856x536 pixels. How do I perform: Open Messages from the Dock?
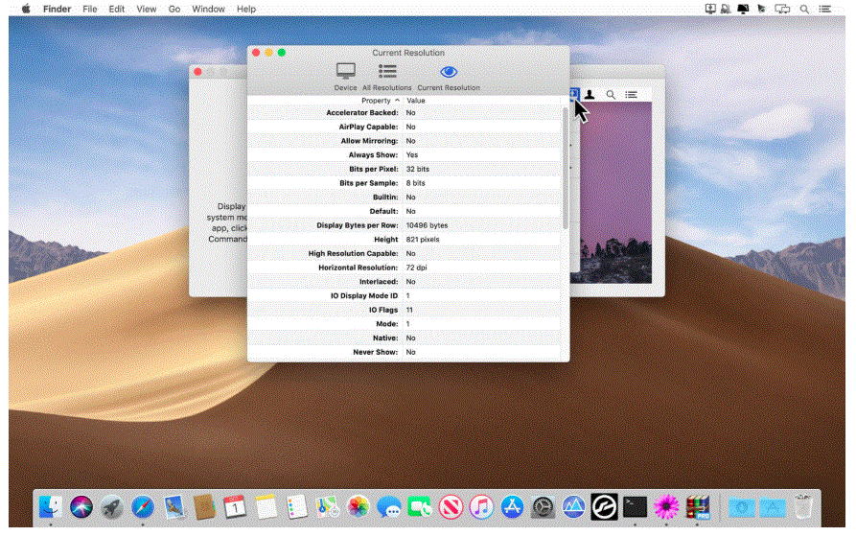(388, 506)
